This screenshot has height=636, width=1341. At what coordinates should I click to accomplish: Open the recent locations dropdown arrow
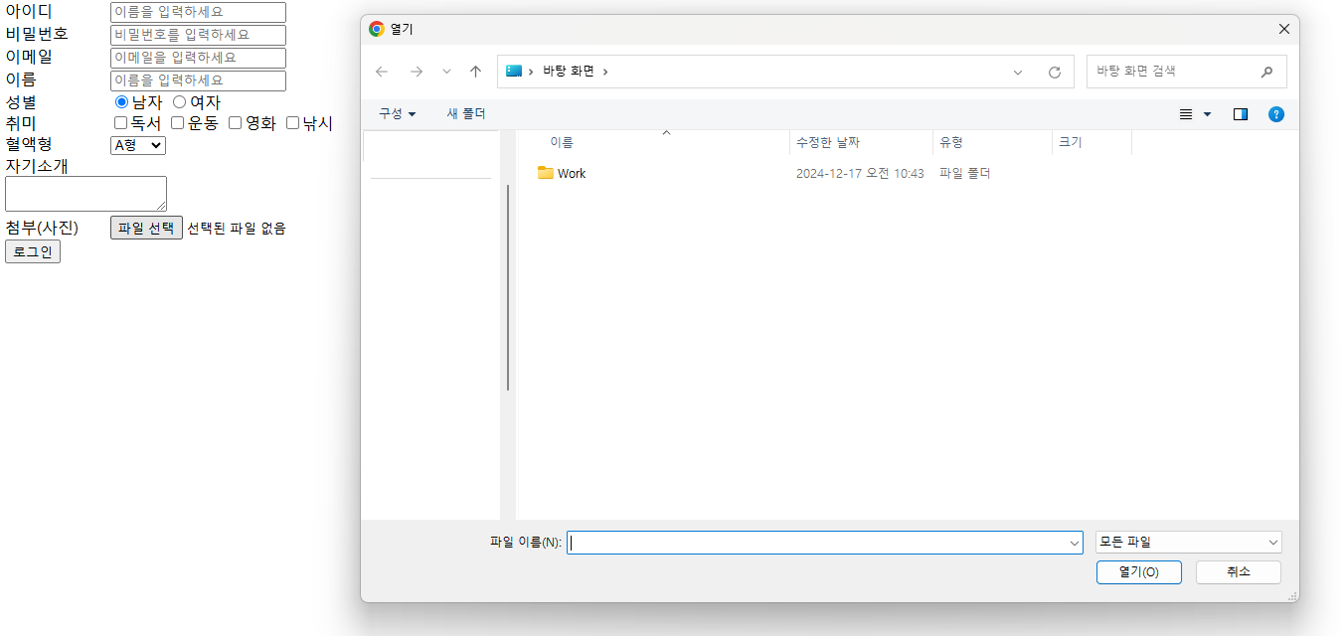point(446,72)
